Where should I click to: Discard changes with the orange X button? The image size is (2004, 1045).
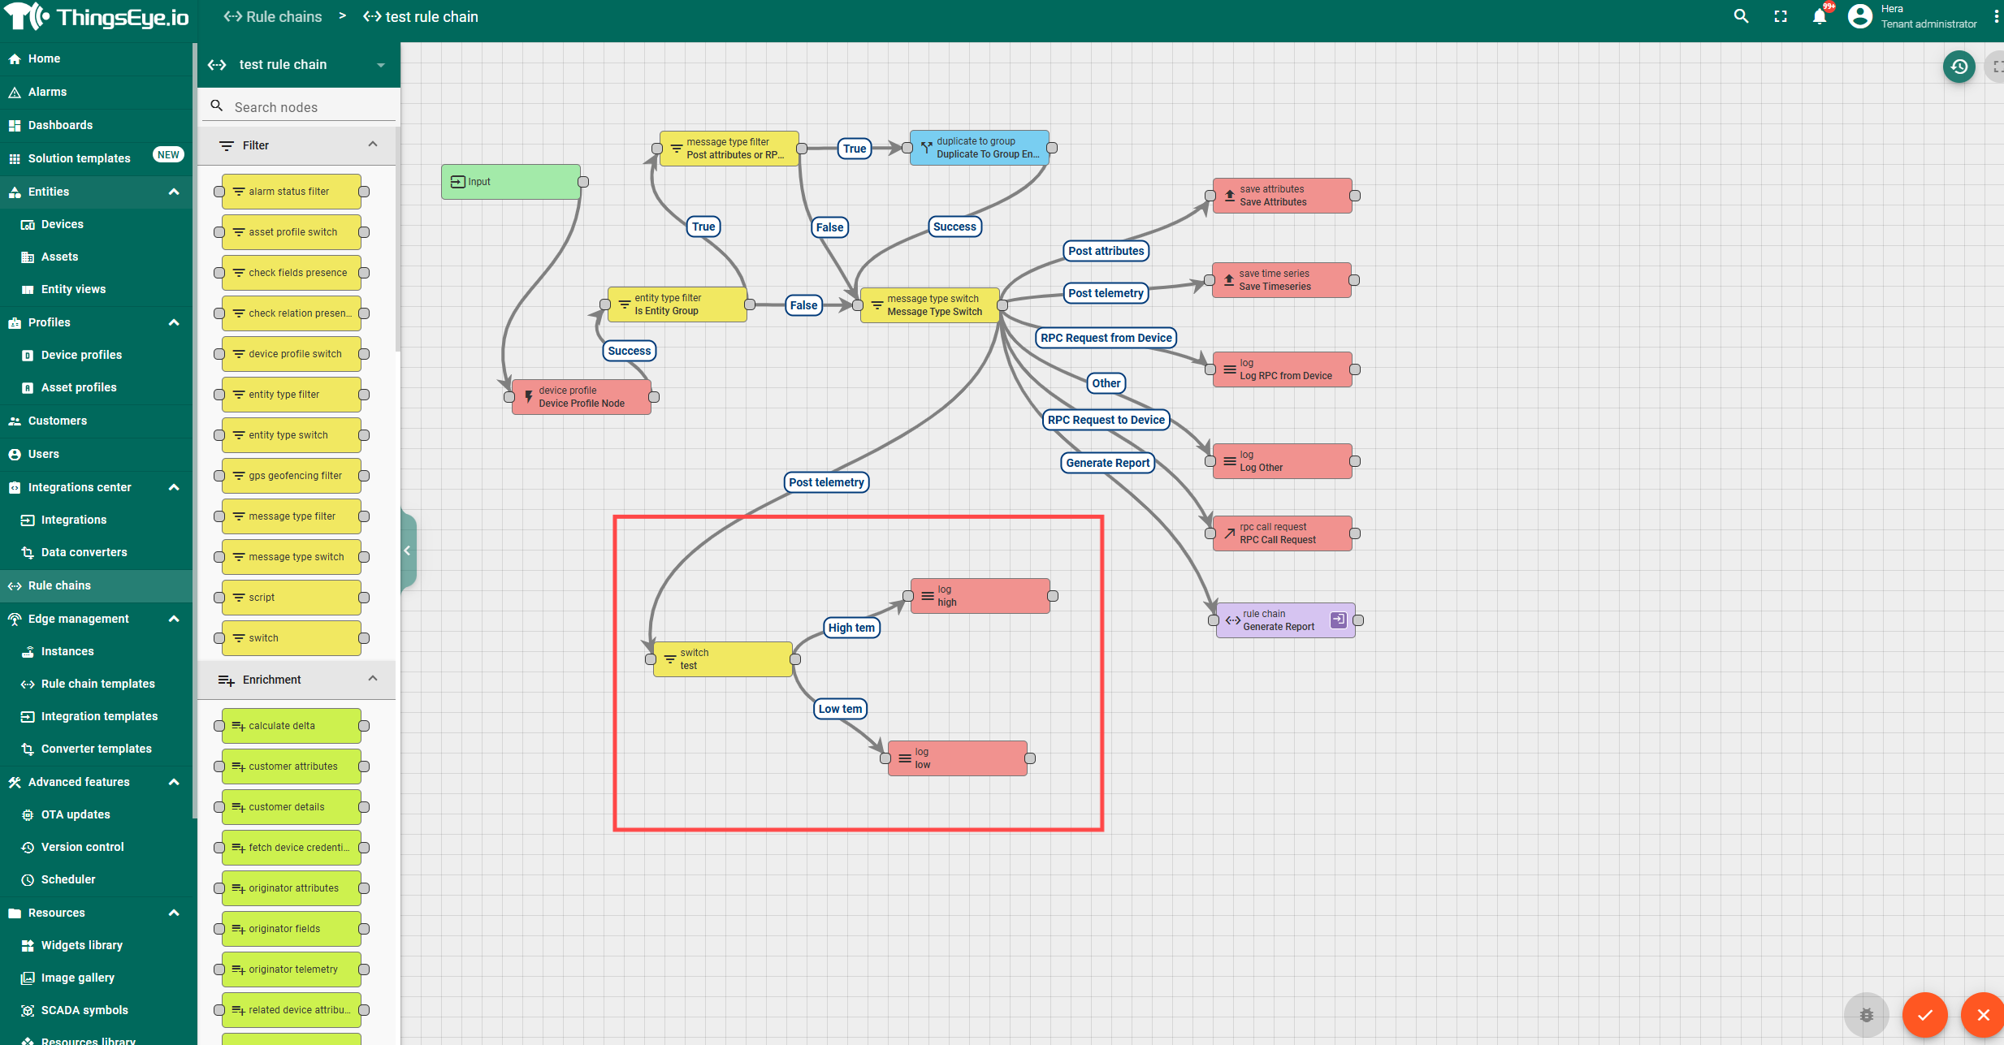[x=1983, y=1015]
